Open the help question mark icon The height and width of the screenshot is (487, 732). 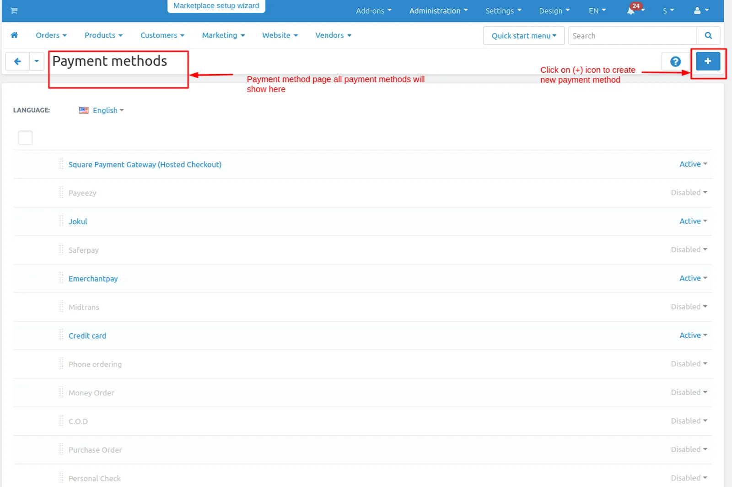pyautogui.click(x=675, y=61)
